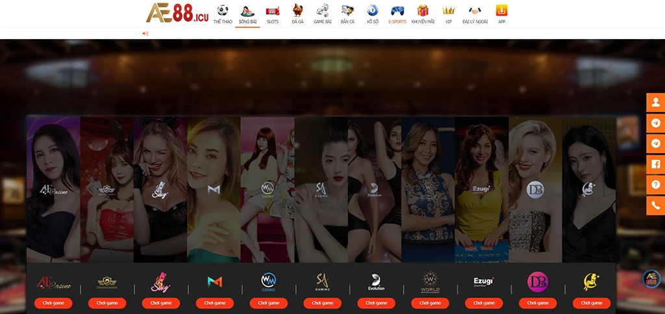Image resolution: width=665 pixels, height=314 pixels.
Task: Open the VIP crown icon
Action: (x=448, y=11)
